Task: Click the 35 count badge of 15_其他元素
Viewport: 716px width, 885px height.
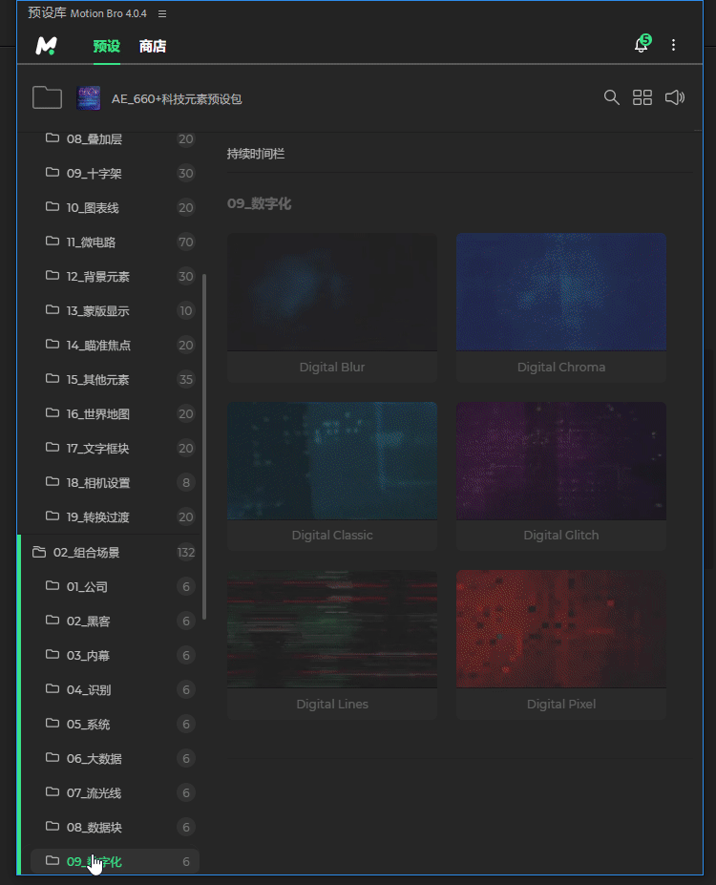Action: (185, 380)
